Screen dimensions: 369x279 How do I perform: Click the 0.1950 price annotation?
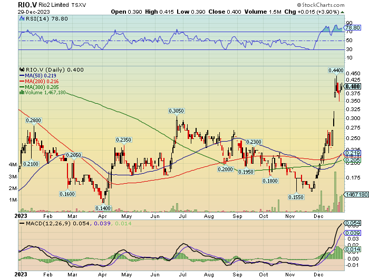pos(246,172)
